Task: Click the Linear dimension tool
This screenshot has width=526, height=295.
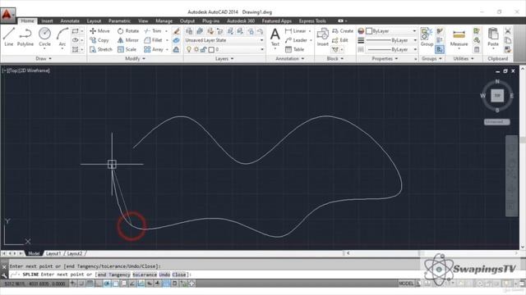Action: pos(296,31)
